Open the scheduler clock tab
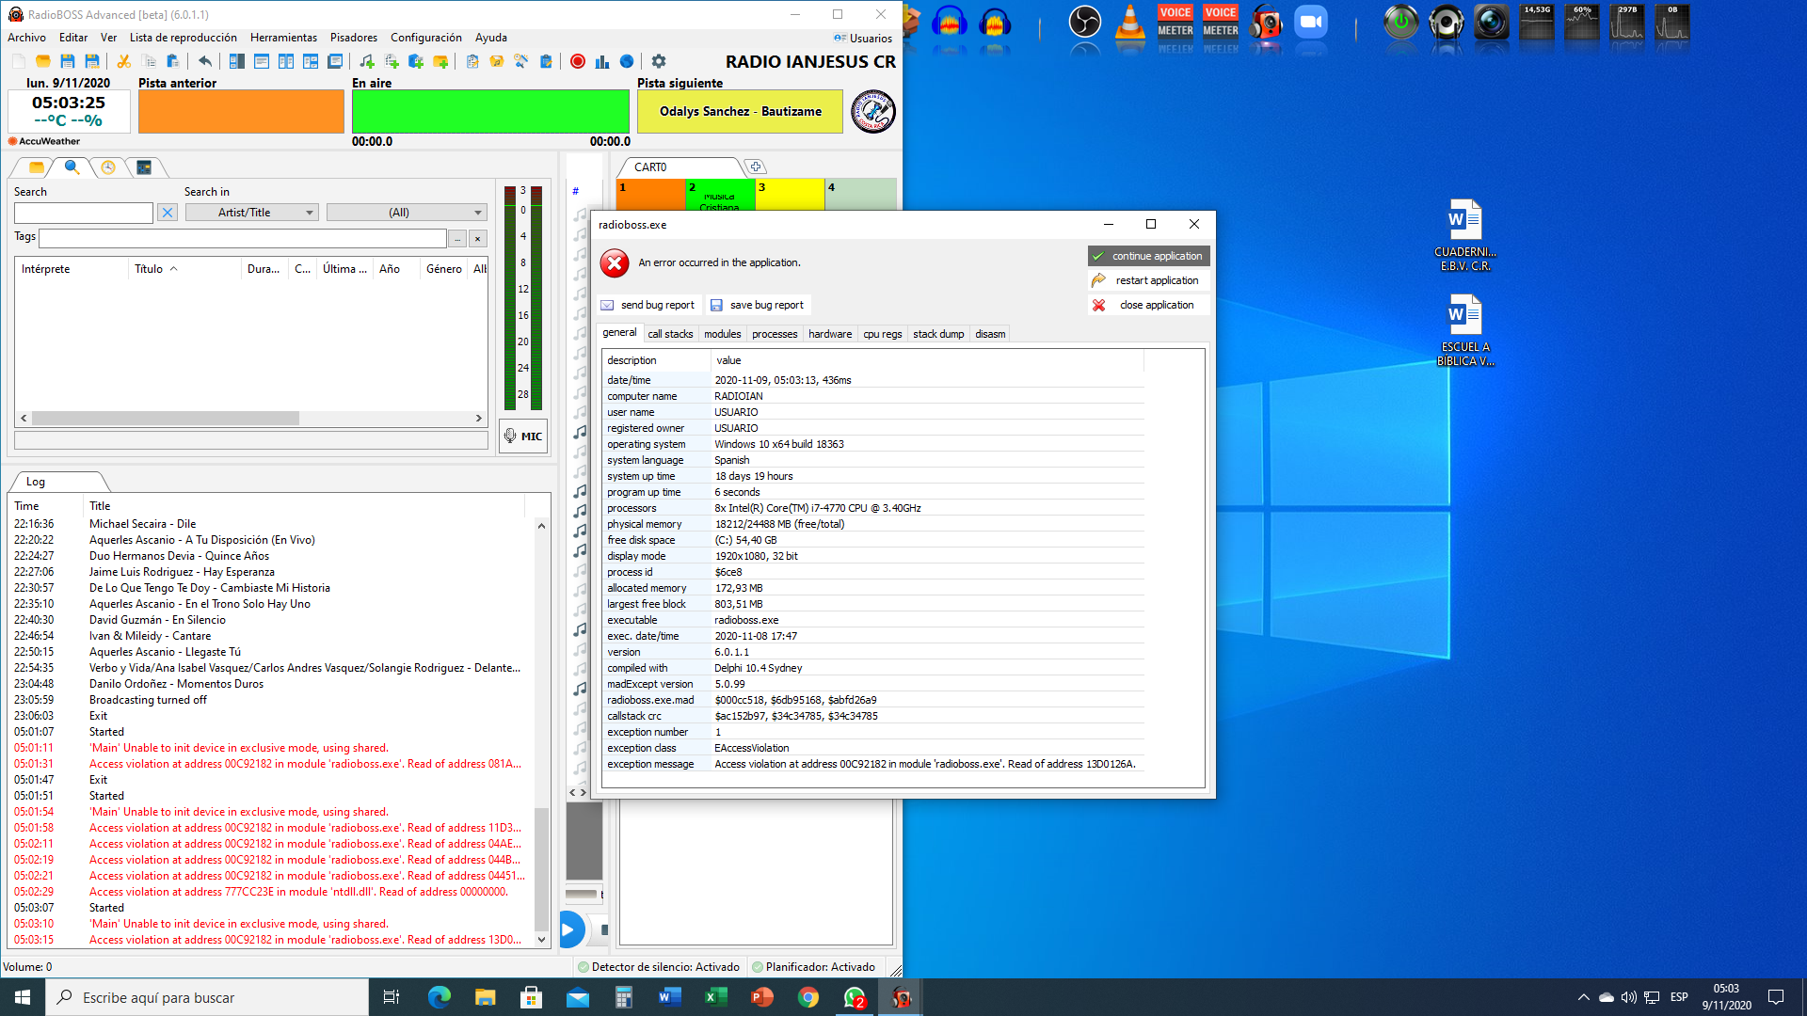The height and width of the screenshot is (1016, 1807). pos(108,167)
